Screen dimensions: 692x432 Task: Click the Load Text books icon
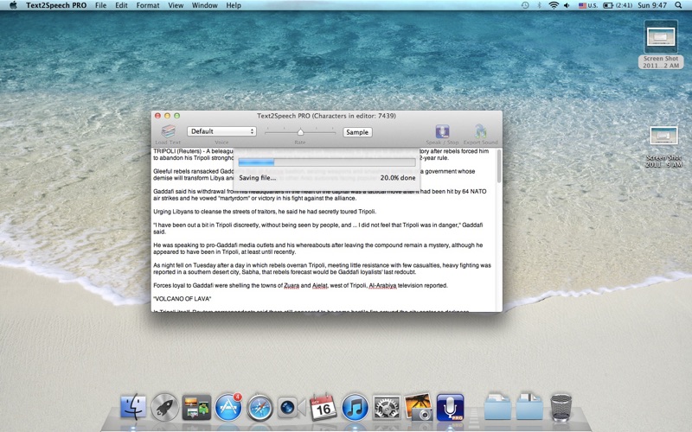coord(168,131)
